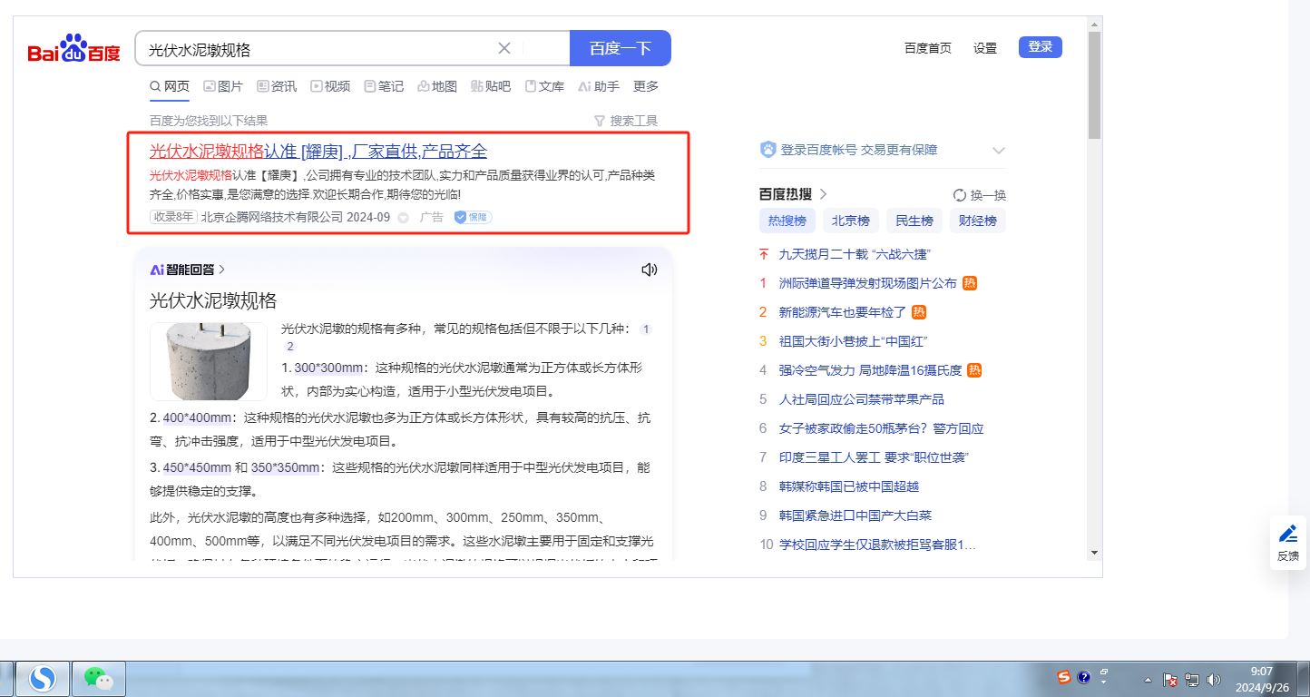Click the 登录 login button
Screen dimensions: 1310x697
point(1040,47)
